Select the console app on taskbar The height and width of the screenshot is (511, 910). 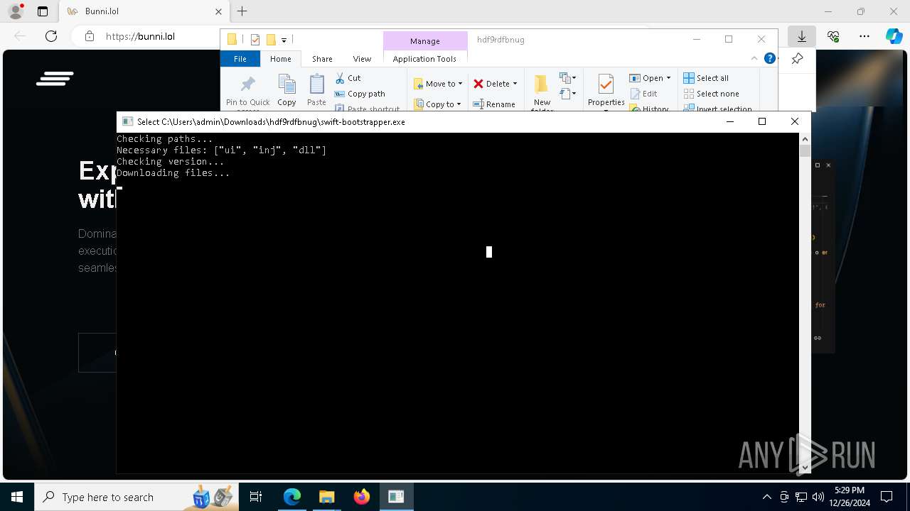396,497
